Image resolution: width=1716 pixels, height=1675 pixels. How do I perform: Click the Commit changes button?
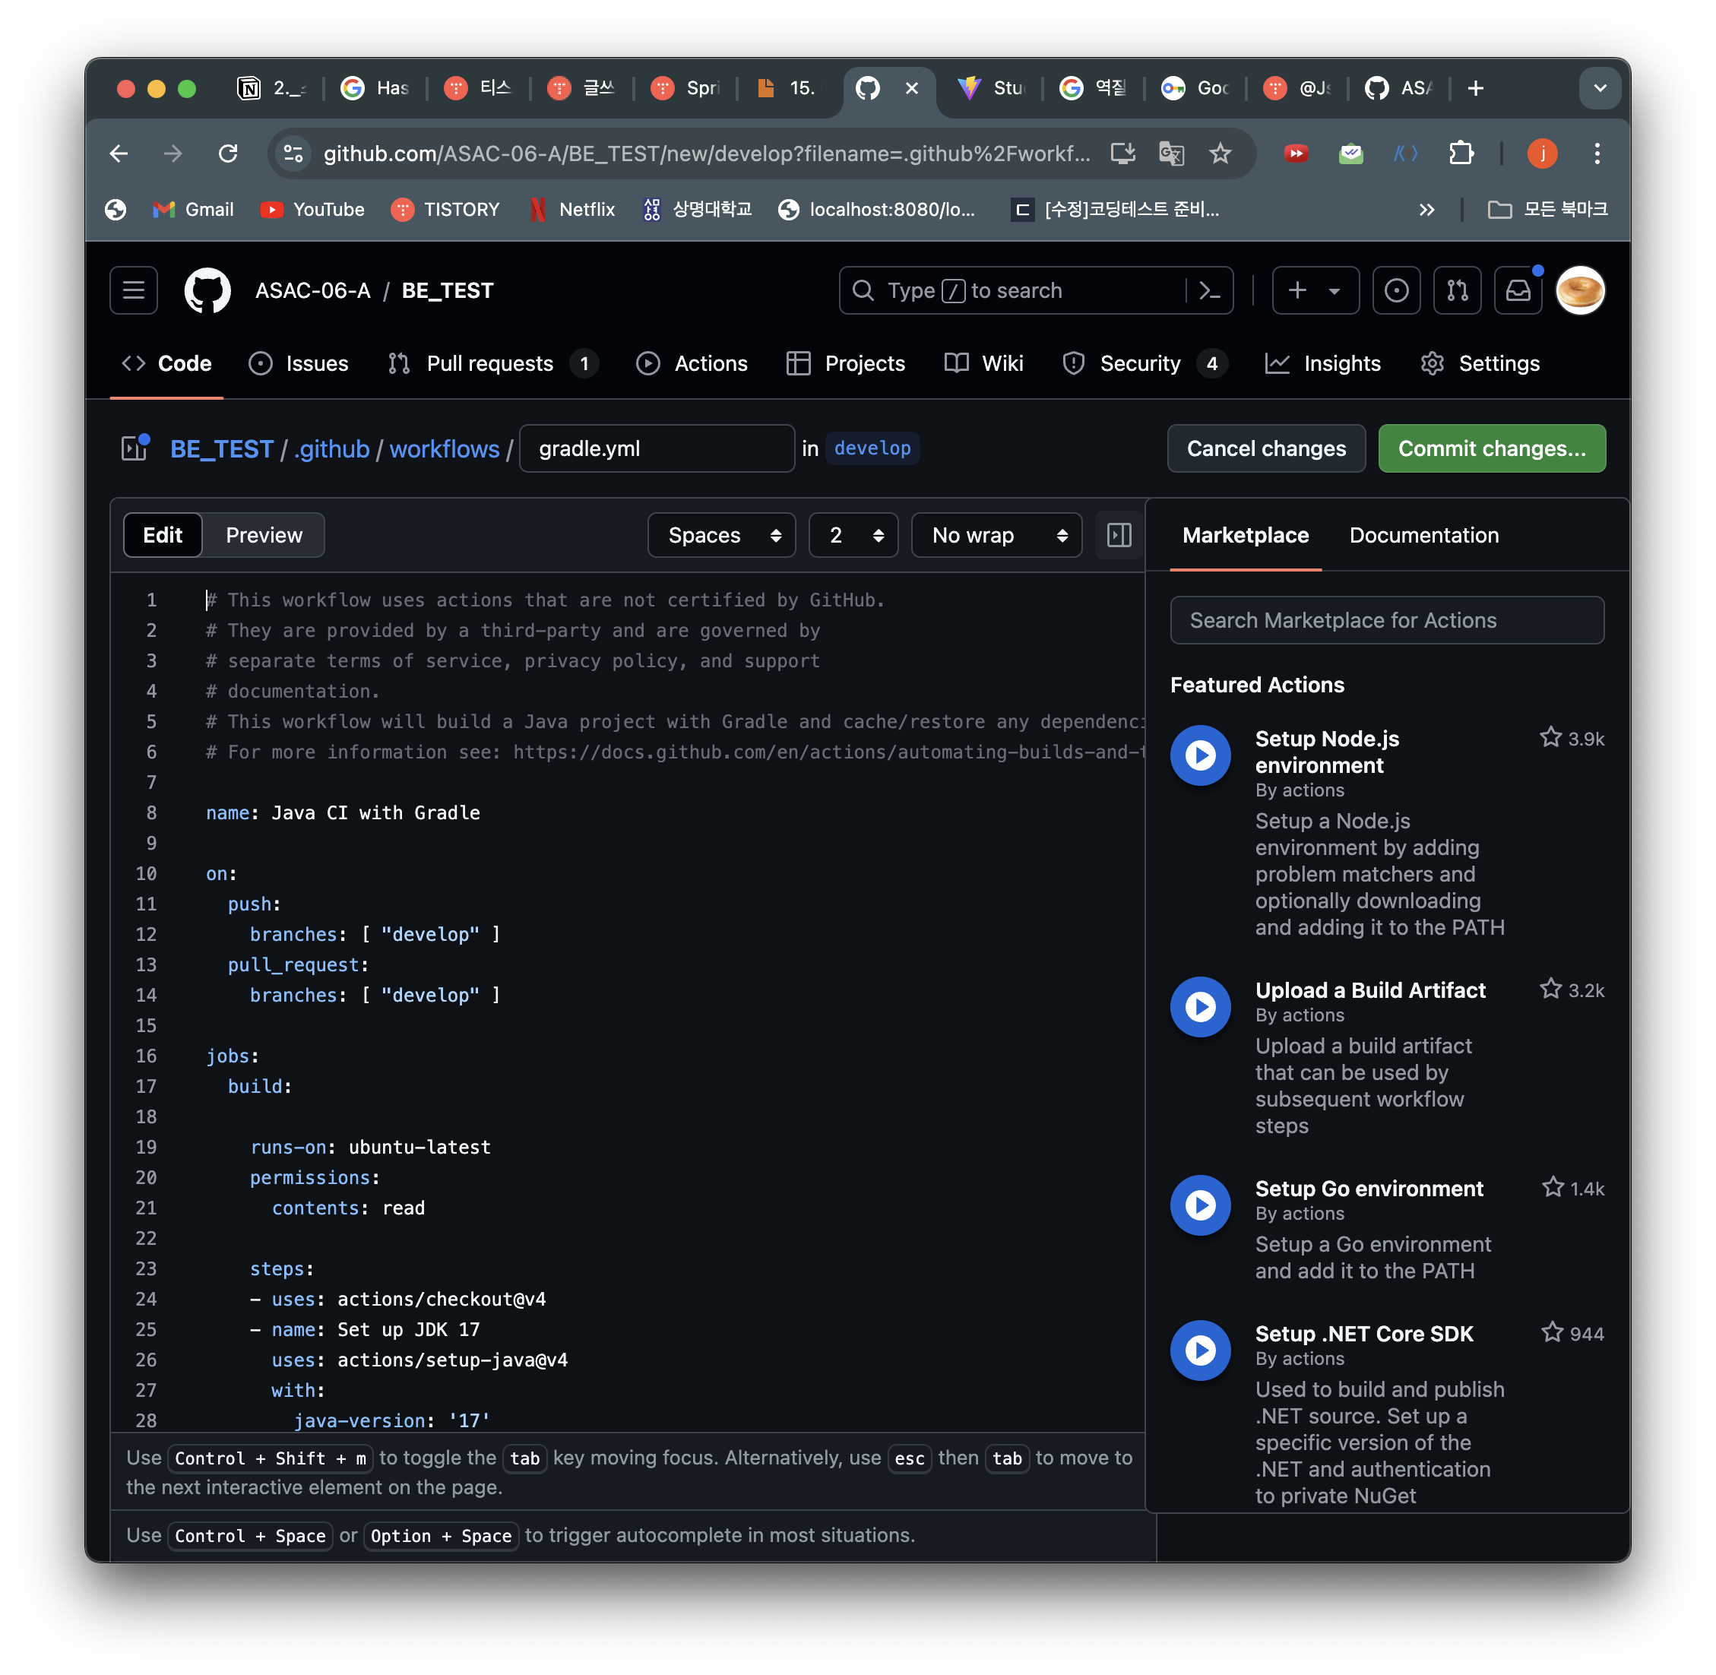pyautogui.click(x=1492, y=448)
